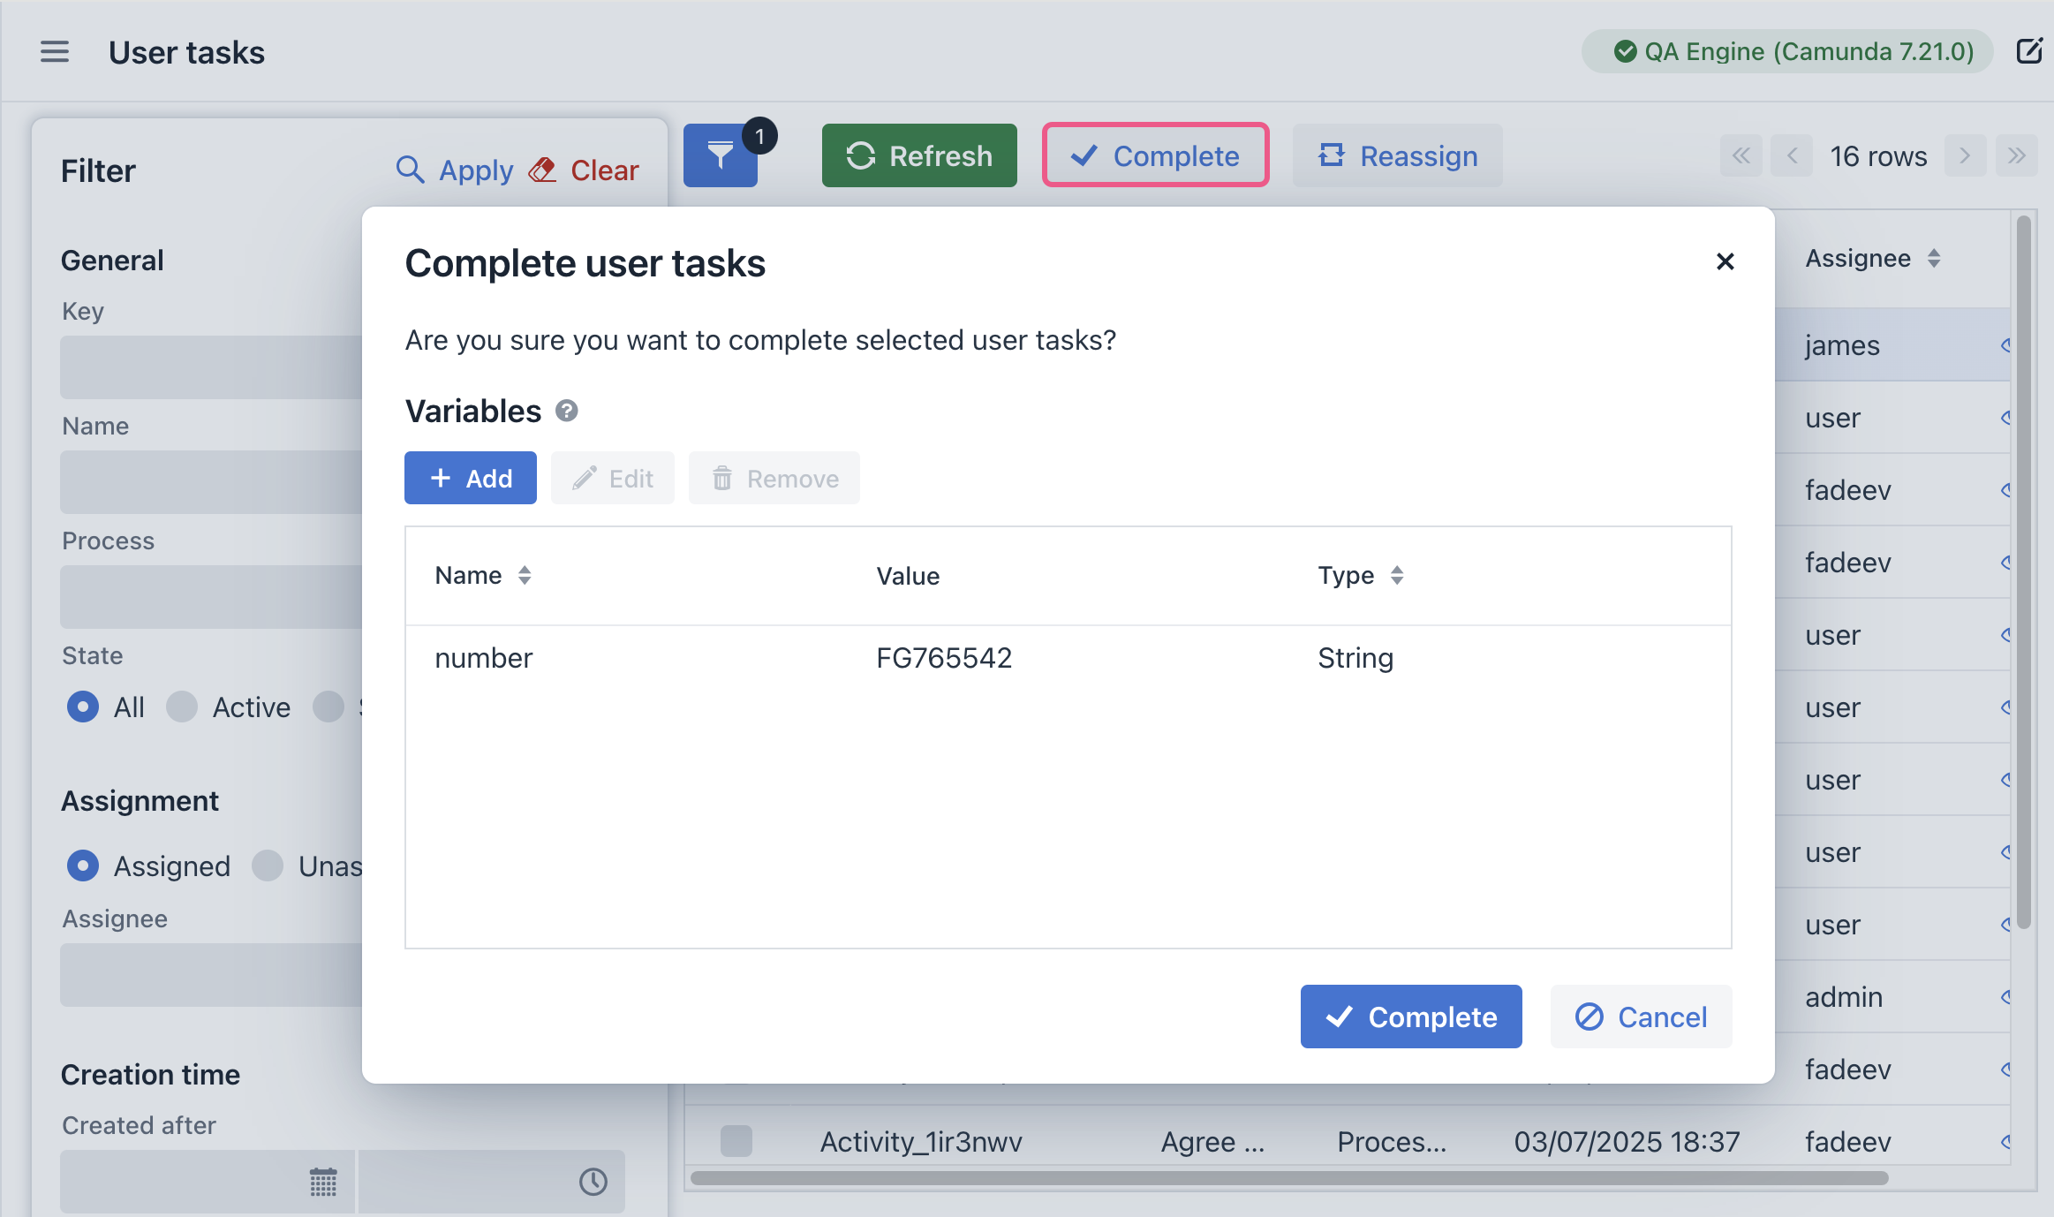Image resolution: width=2054 pixels, height=1217 pixels.
Task: Click the edit engine icon beside QA Engine
Action: coord(2029,51)
